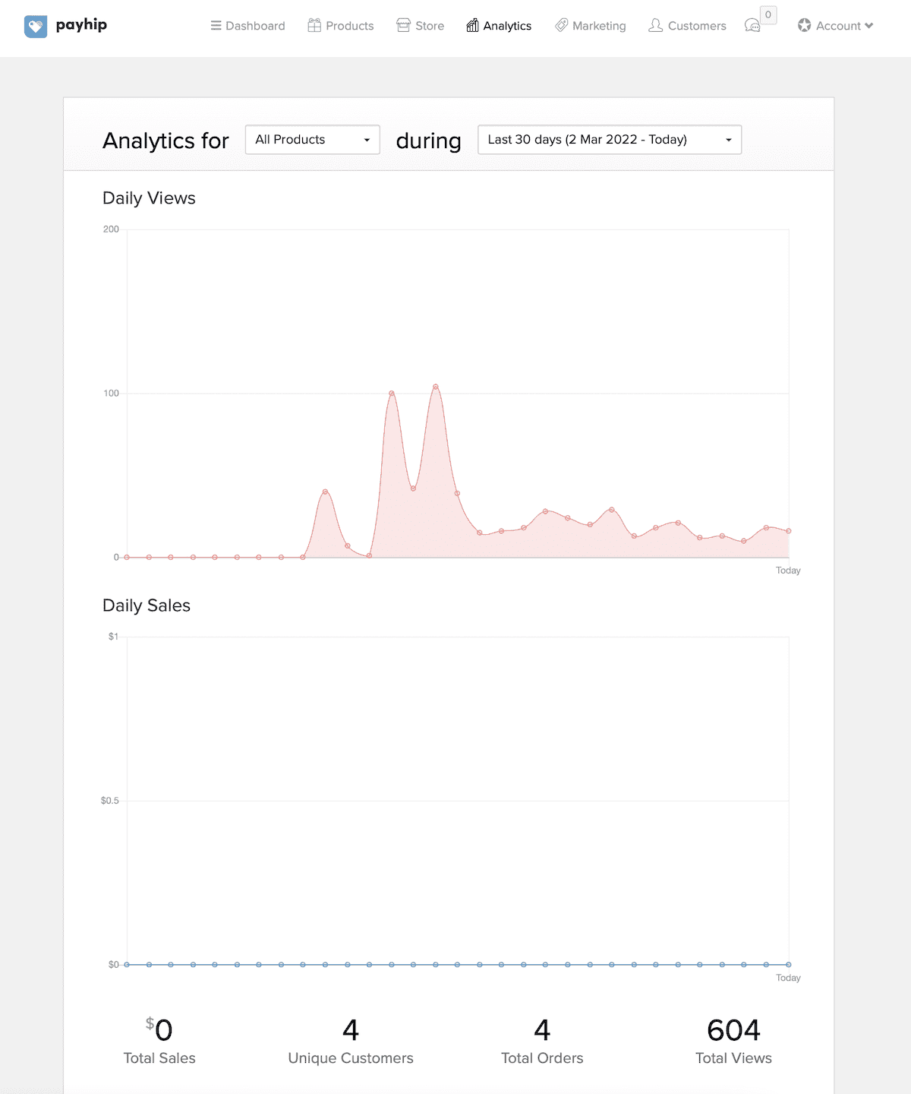
Task: Click the Today point on Daily Sales chart
Action: tap(788, 965)
